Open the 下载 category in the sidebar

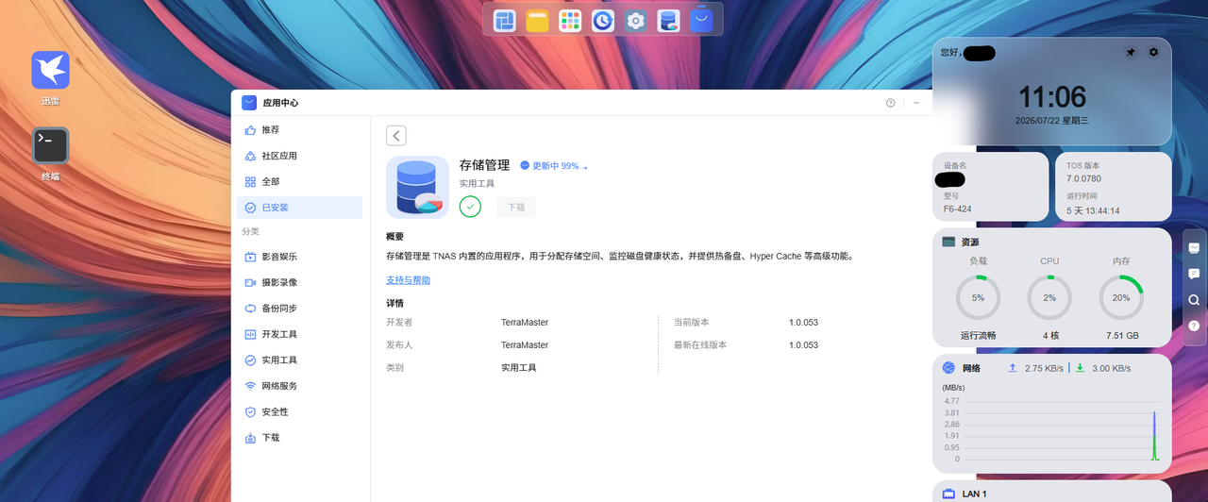299,438
